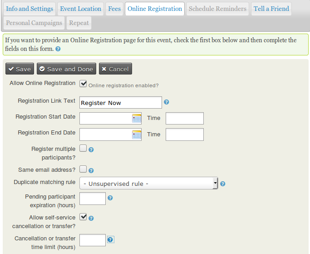Disable self-service cancellation or transfer checkbox
This screenshot has width=310, height=254.
pyautogui.click(x=83, y=217)
